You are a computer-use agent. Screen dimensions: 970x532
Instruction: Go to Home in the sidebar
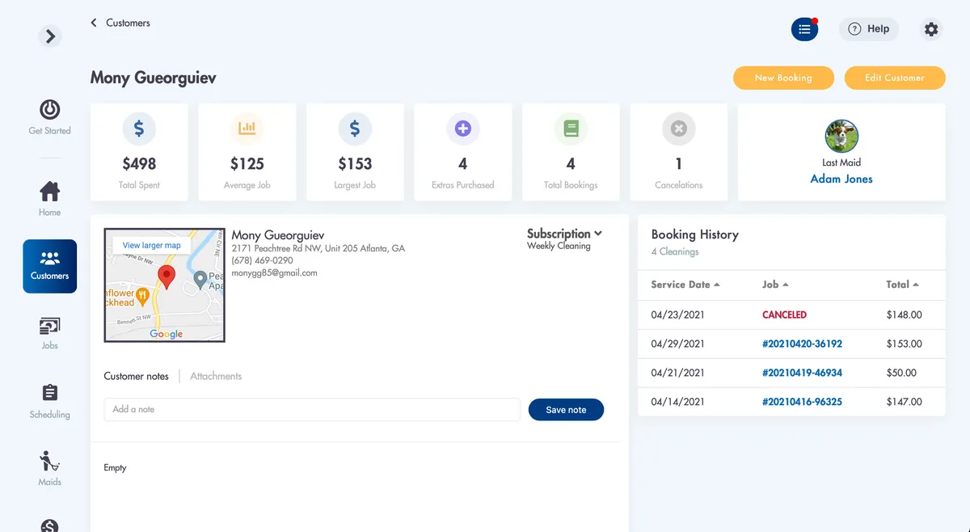(x=49, y=192)
